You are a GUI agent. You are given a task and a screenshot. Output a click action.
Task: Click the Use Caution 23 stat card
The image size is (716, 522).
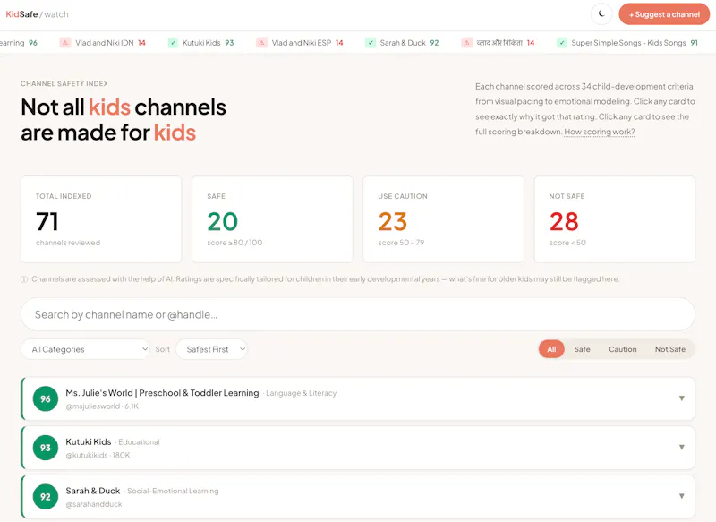(443, 219)
